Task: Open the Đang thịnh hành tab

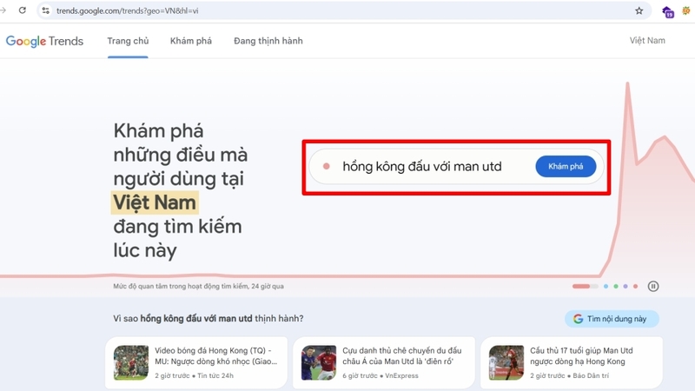Action: click(x=268, y=41)
